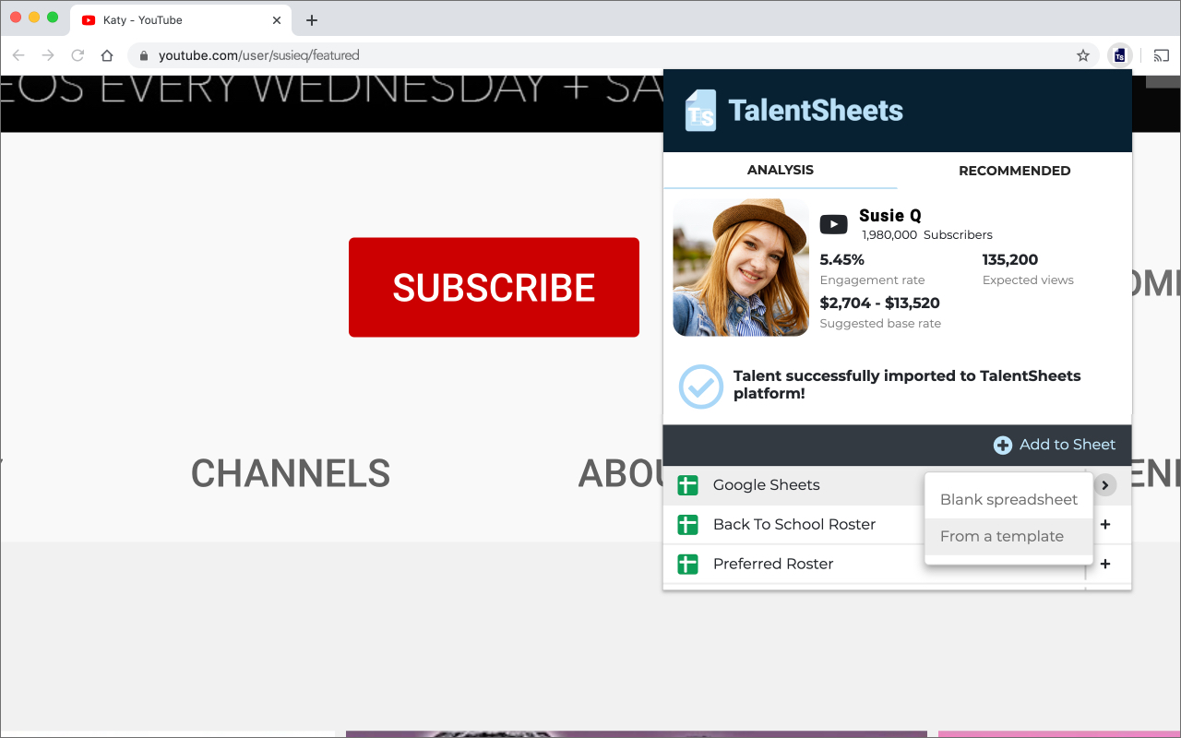Add talent to Preferred Roster with plus

[1105, 564]
